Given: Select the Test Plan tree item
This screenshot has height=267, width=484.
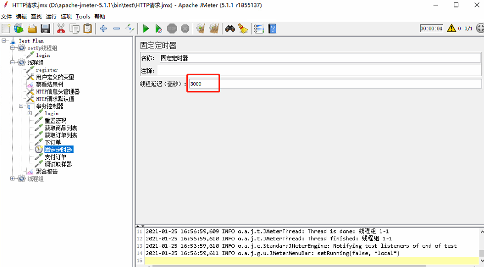Looking at the screenshot, I should (31, 41).
